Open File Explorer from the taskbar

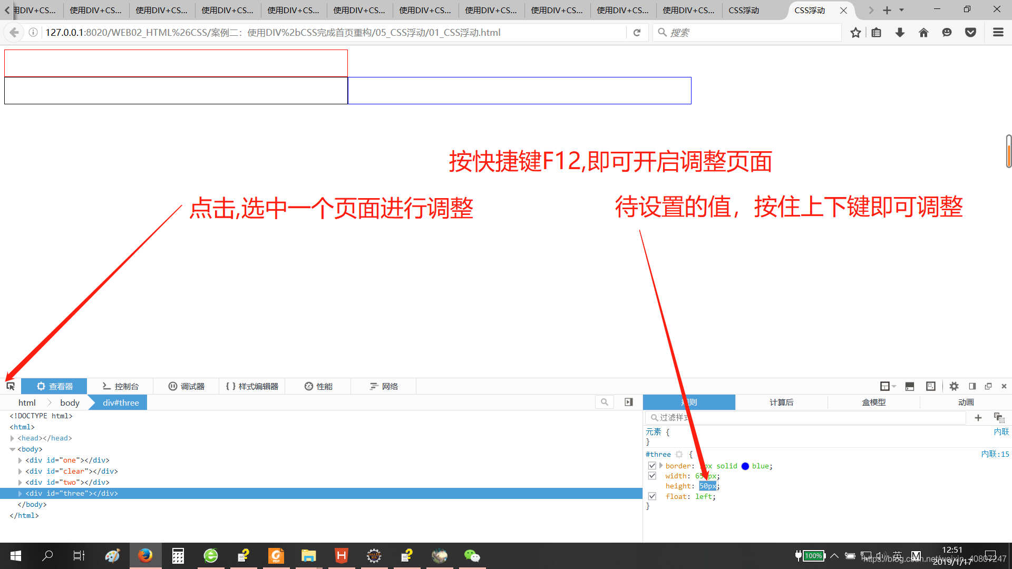point(308,556)
